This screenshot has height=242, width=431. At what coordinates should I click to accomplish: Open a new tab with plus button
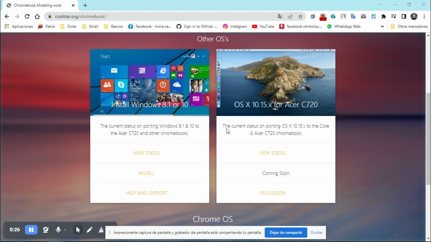(x=85, y=5)
